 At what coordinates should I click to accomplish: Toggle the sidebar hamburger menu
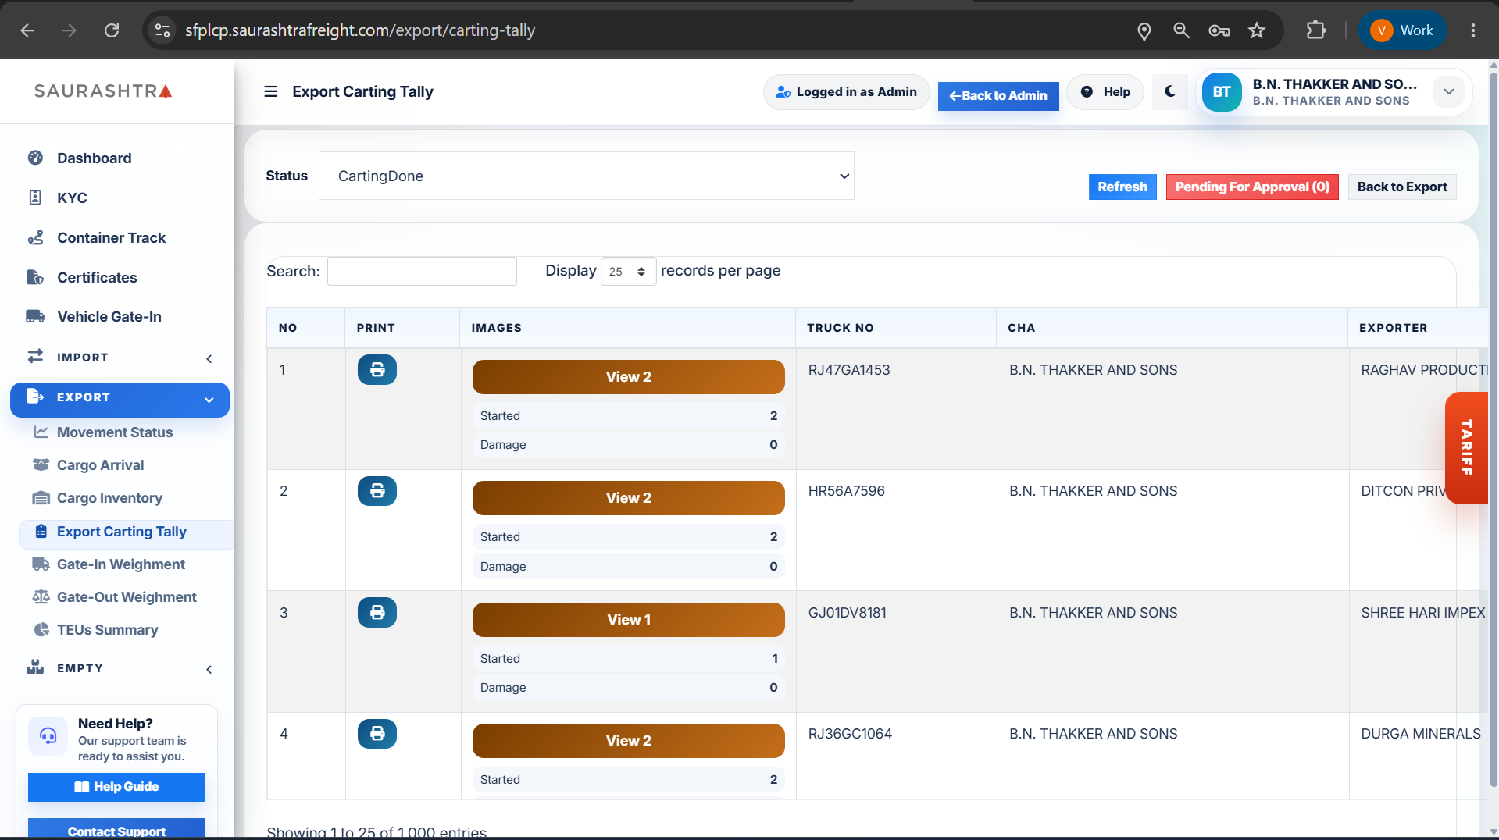(271, 91)
